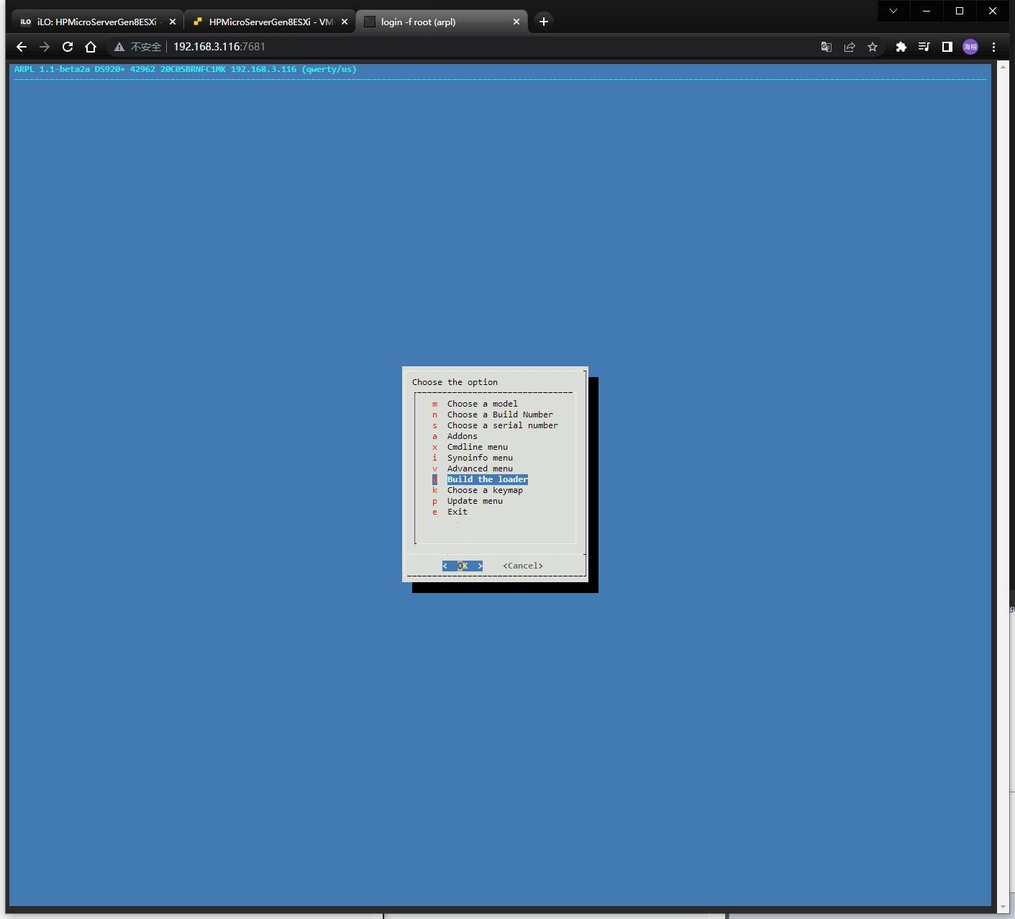Open the translate page icon
The height and width of the screenshot is (919, 1015).
[x=827, y=47]
